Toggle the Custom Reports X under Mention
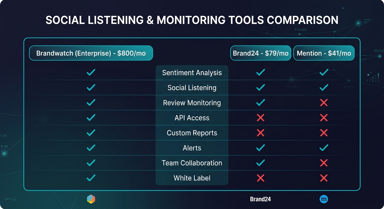384x209 pixels. click(x=324, y=133)
